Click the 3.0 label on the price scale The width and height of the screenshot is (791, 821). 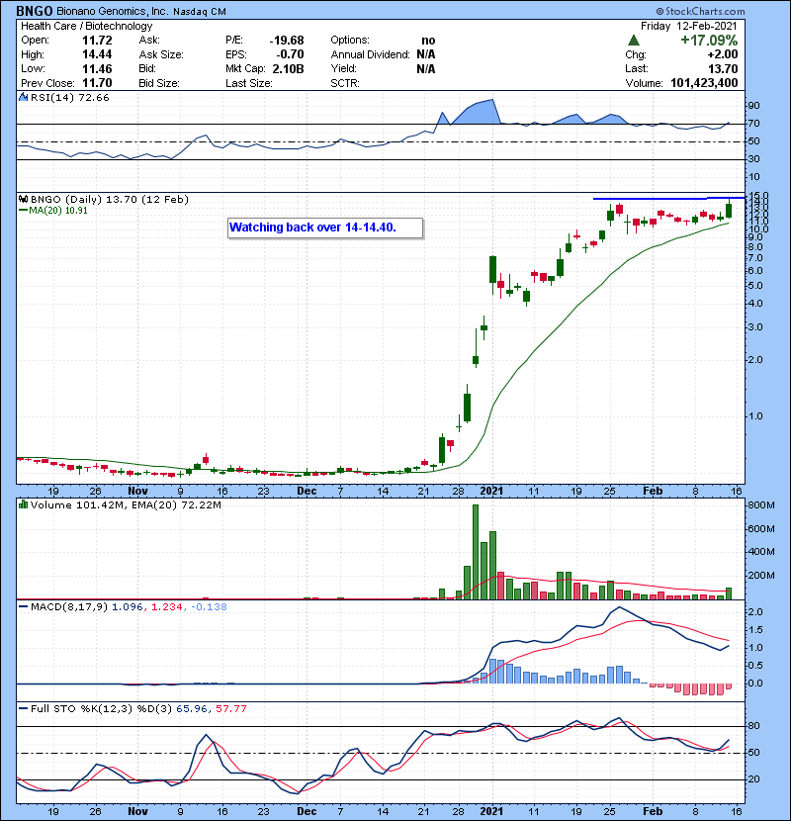point(755,327)
